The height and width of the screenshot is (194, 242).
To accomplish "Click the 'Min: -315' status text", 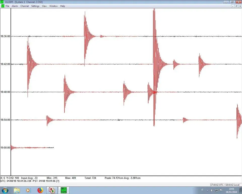I will (52, 178).
